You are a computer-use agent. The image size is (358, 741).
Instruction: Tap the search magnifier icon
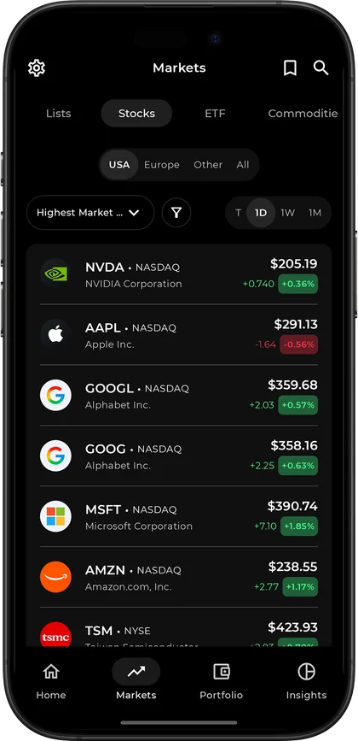[321, 68]
